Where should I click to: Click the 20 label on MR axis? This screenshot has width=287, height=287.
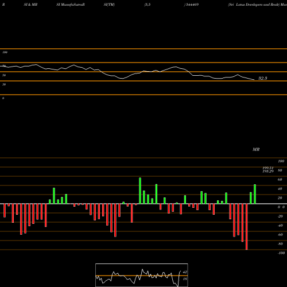coord(280,198)
